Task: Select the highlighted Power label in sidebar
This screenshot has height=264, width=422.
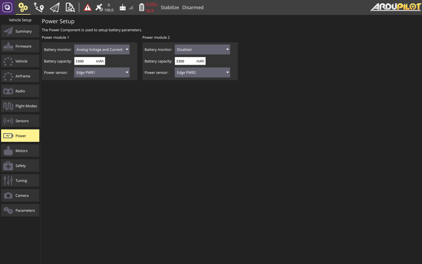Action: 21,136
